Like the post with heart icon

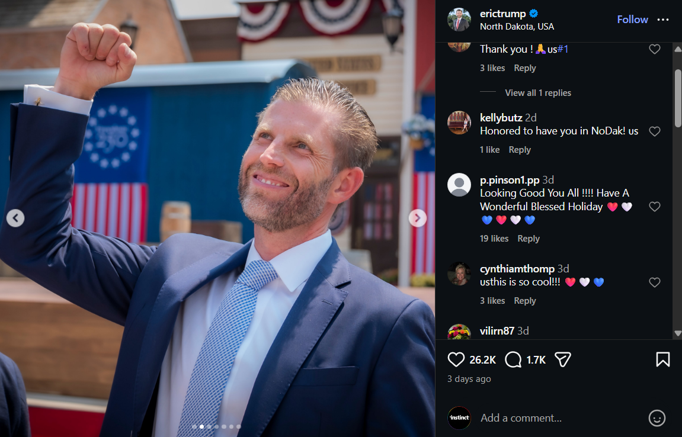(456, 359)
